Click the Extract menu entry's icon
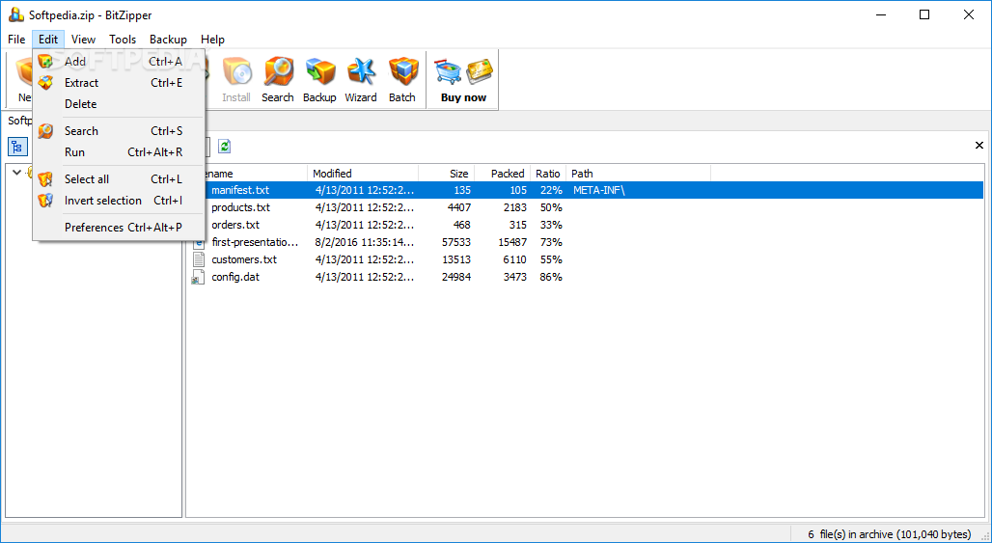The image size is (992, 543). click(45, 83)
